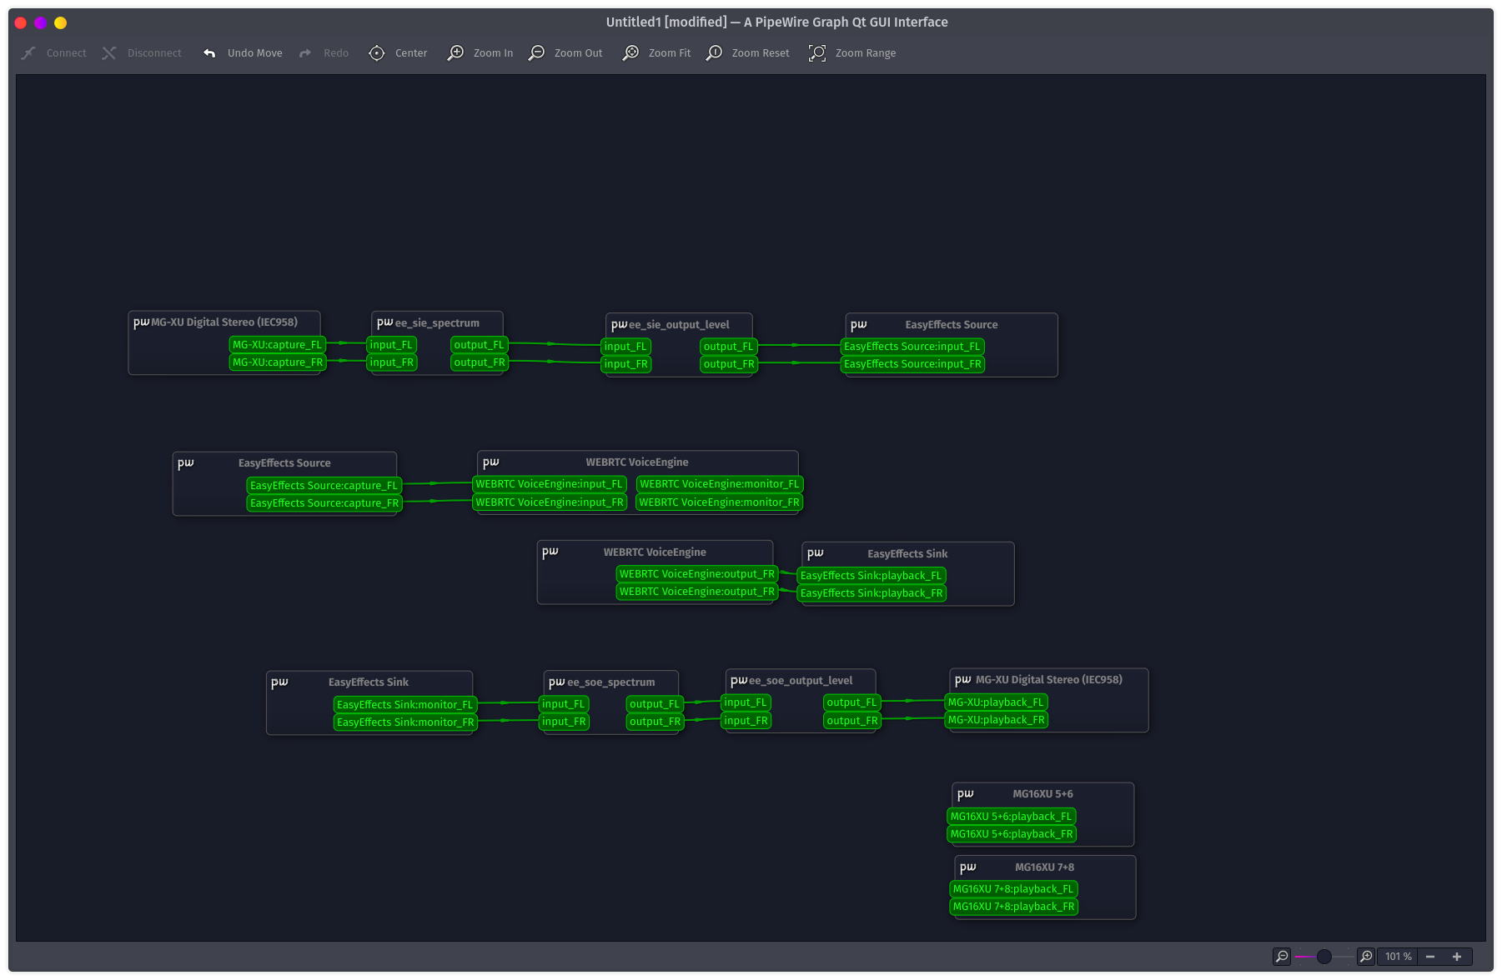Click the Zoom Range toolbar icon
Screen dimensions: 1502x980
[816, 52]
